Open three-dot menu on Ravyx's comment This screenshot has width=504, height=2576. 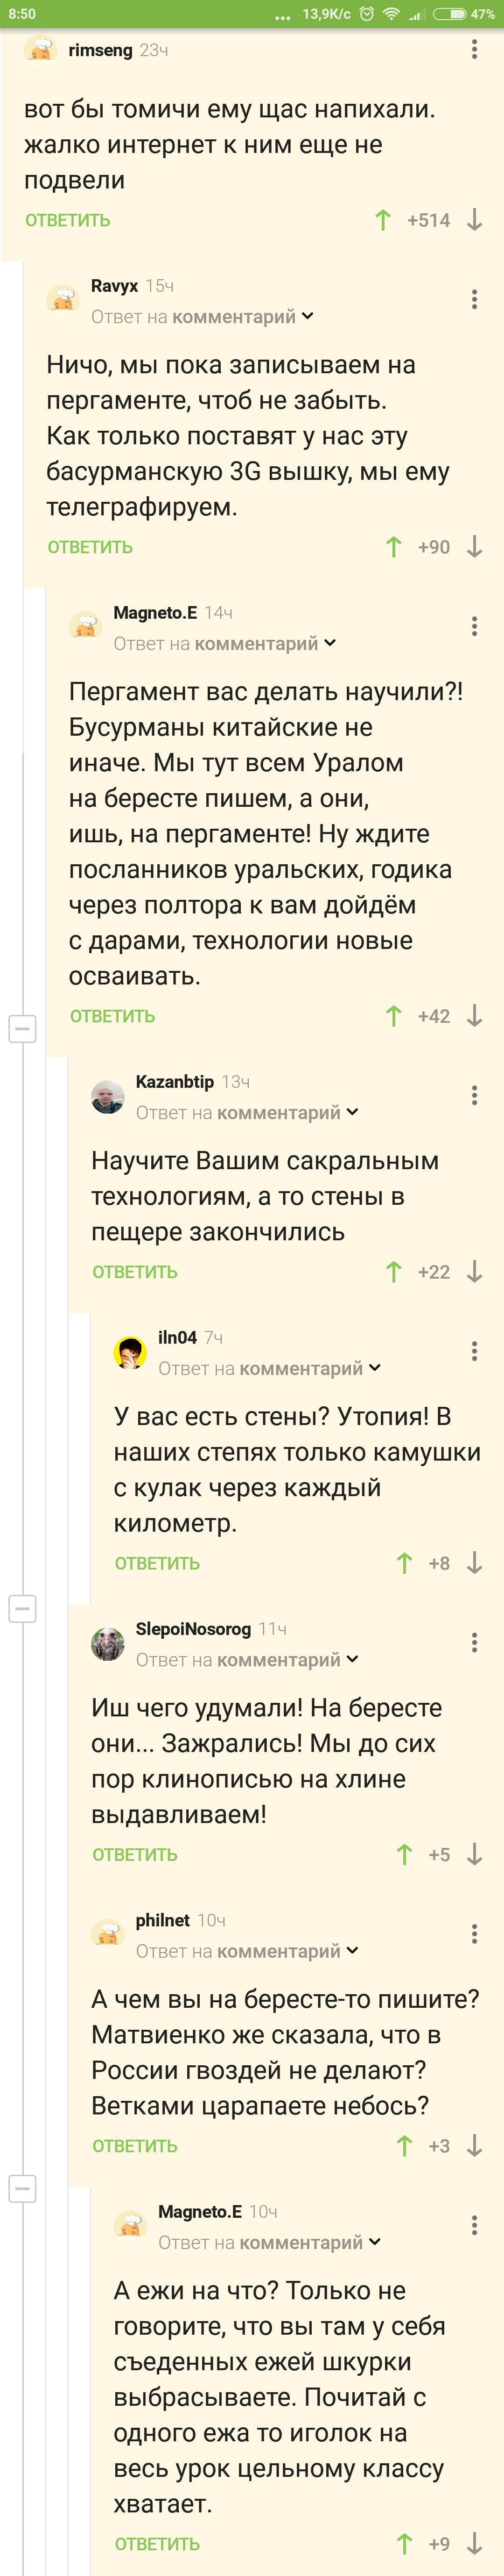pyautogui.click(x=474, y=299)
